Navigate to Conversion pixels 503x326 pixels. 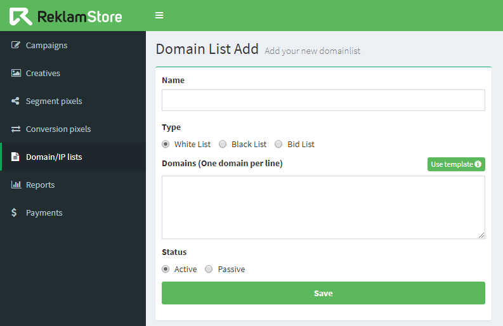[73, 129]
